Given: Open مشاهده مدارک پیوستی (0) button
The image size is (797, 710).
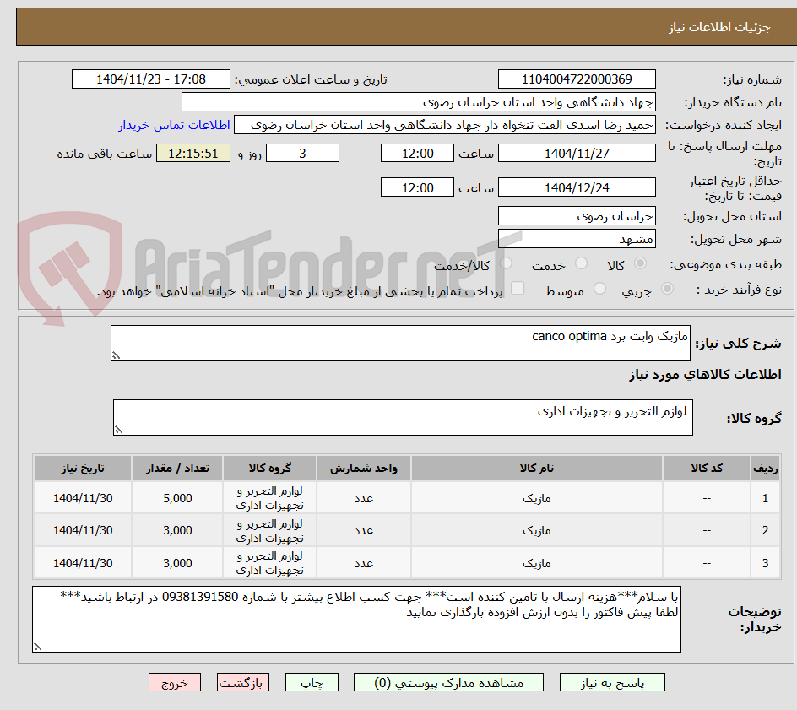Looking at the screenshot, I should (448, 682).
